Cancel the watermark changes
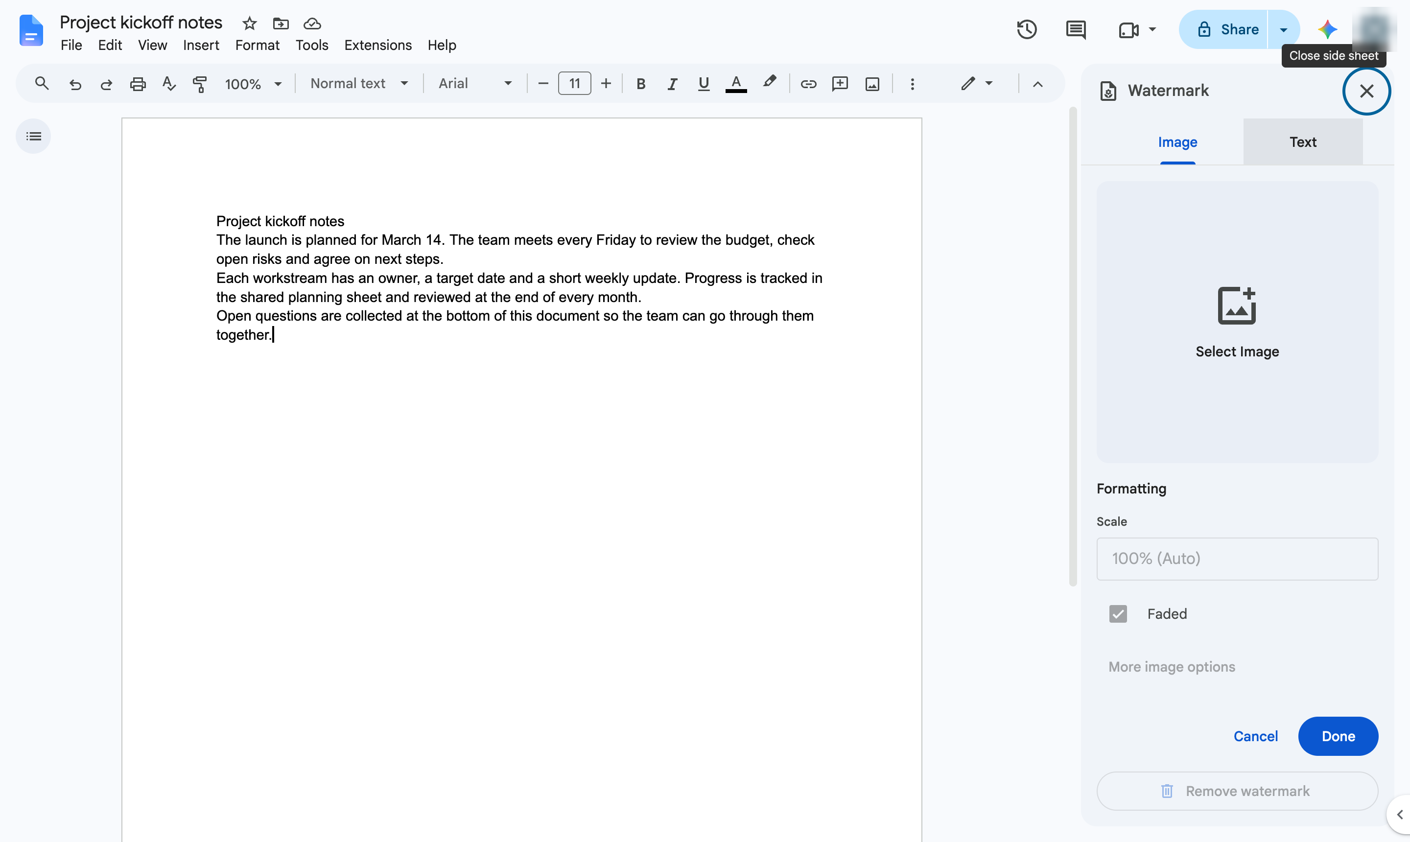Image resolution: width=1410 pixels, height=842 pixels. click(x=1255, y=736)
